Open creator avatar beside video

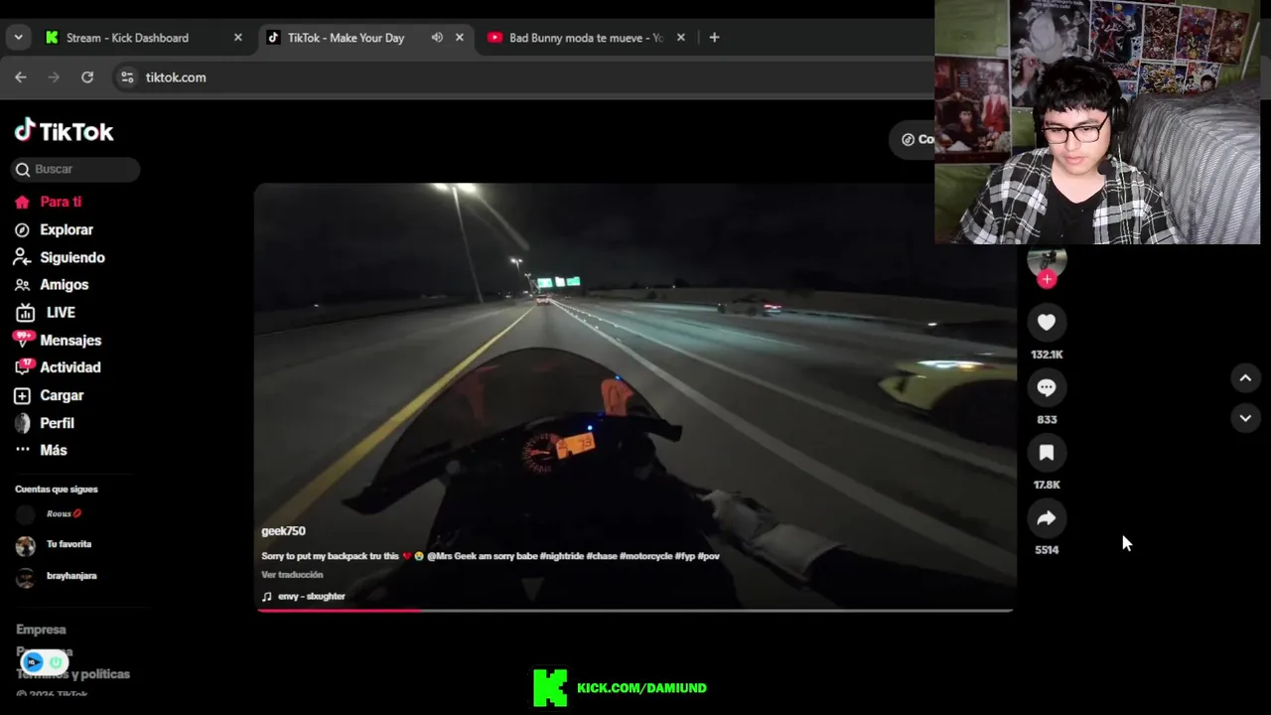[1047, 258]
